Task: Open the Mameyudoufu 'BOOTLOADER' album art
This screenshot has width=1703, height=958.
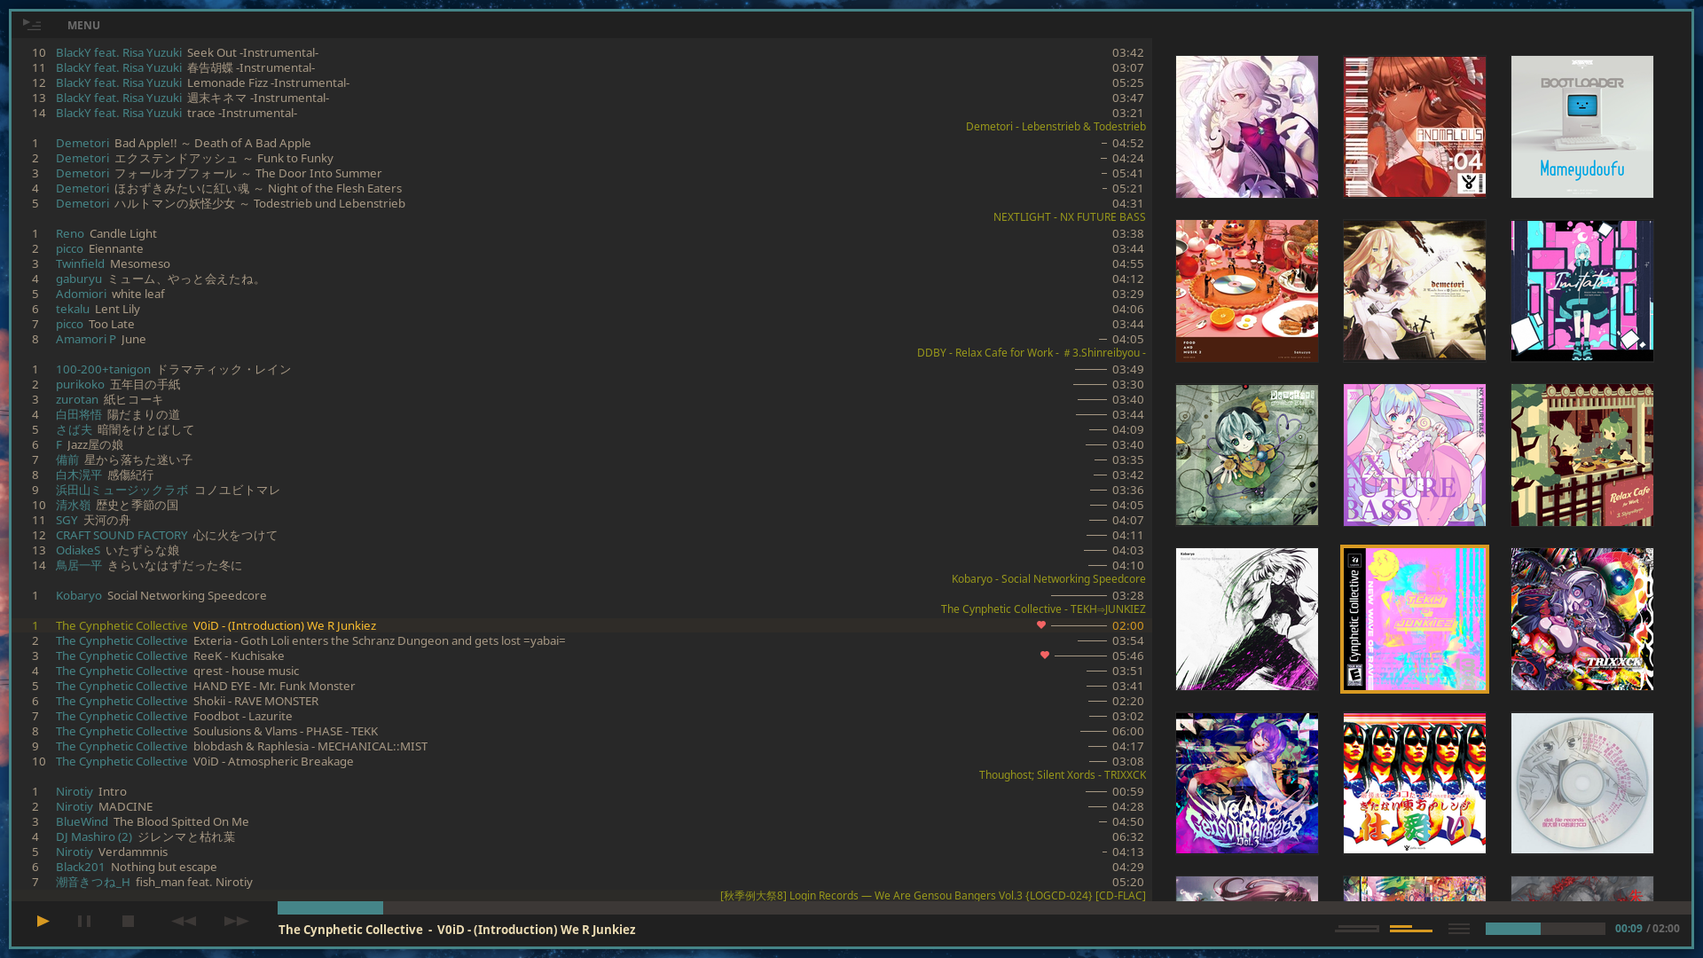Action: (x=1581, y=126)
